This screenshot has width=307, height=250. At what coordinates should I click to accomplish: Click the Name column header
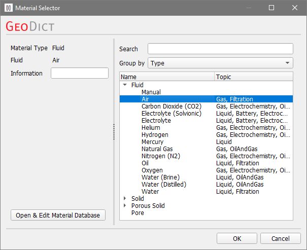(x=167, y=77)
